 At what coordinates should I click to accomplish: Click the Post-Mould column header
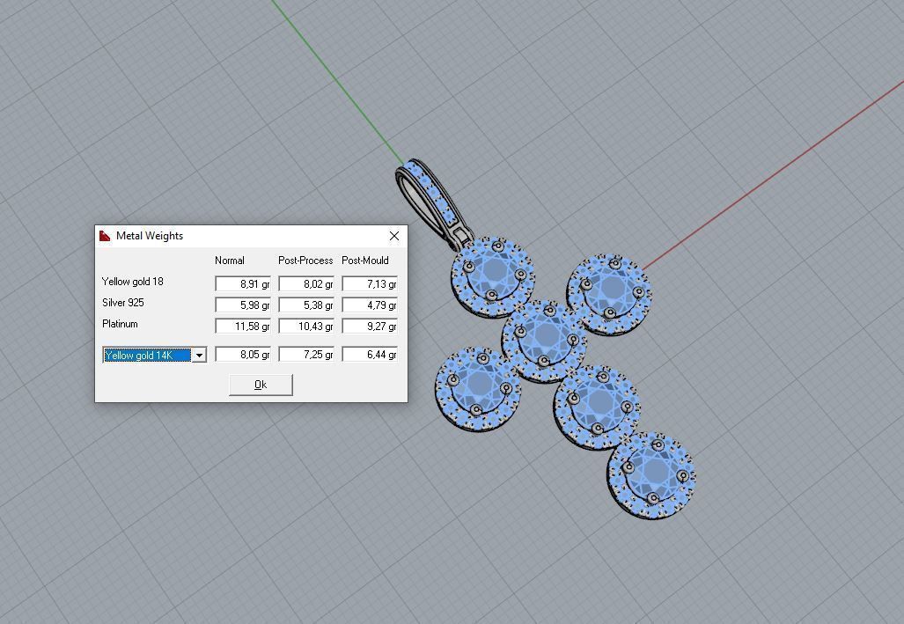tap(365, 261)
